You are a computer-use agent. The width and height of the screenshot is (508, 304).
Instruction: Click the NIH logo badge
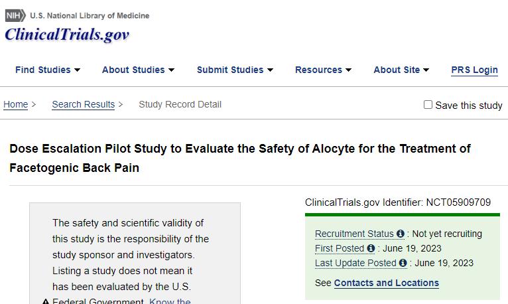click(15, 15)
